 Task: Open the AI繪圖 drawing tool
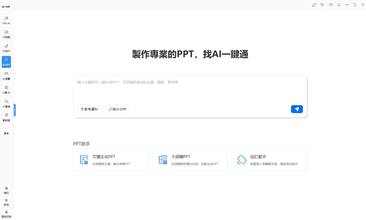pos(6,76)
